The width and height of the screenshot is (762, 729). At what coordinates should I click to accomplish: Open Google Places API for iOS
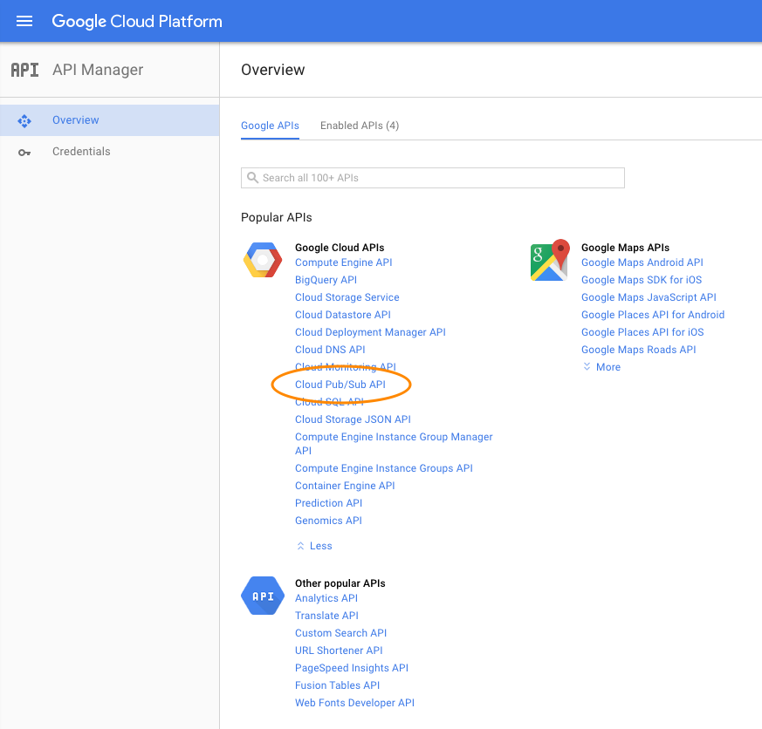[x=642, y=332]
